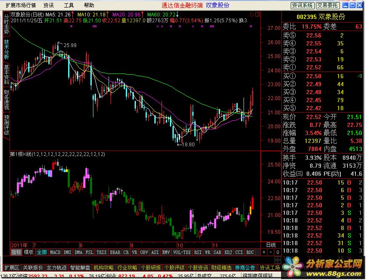
Task: Apply the KDJ indicator
Action: coord(228,252)
